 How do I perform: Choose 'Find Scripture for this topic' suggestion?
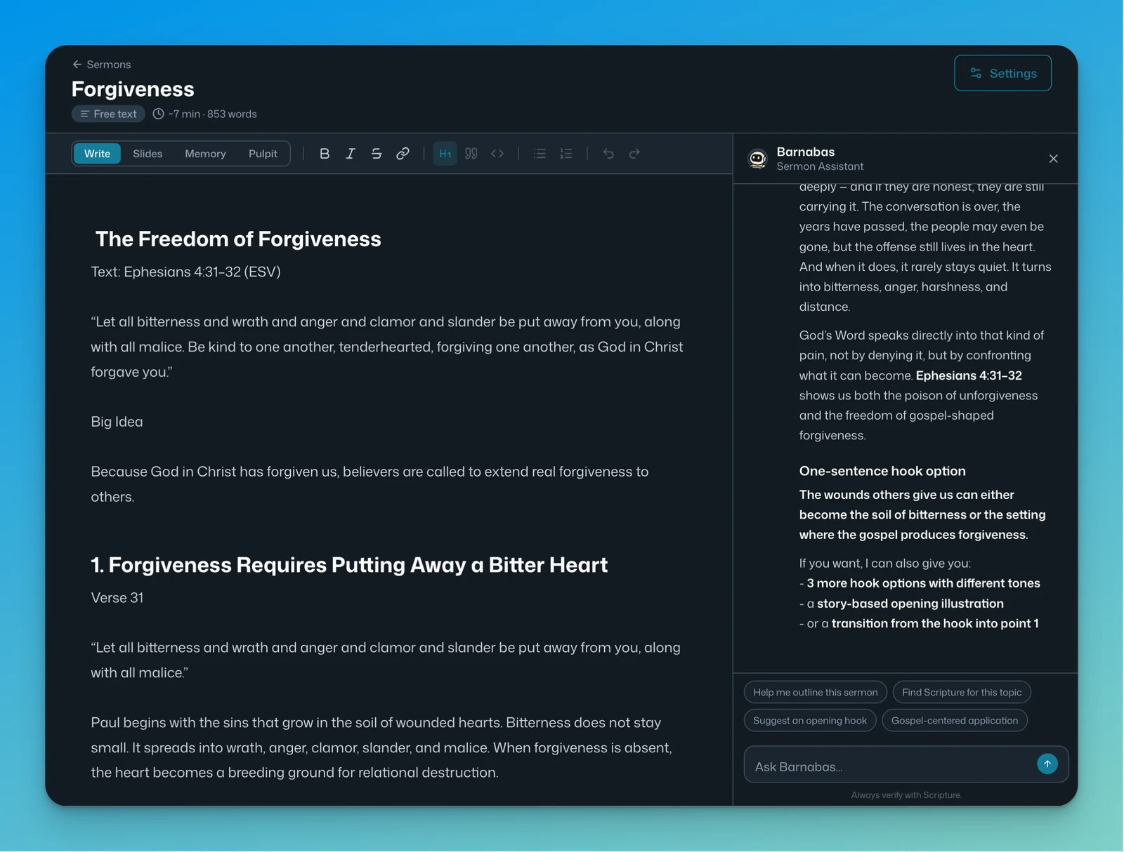pos(962,693)
